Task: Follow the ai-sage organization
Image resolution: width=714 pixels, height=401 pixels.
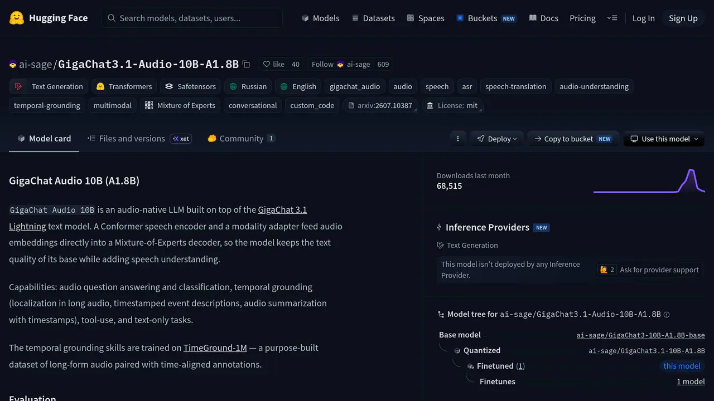Action: coord(341,64)
